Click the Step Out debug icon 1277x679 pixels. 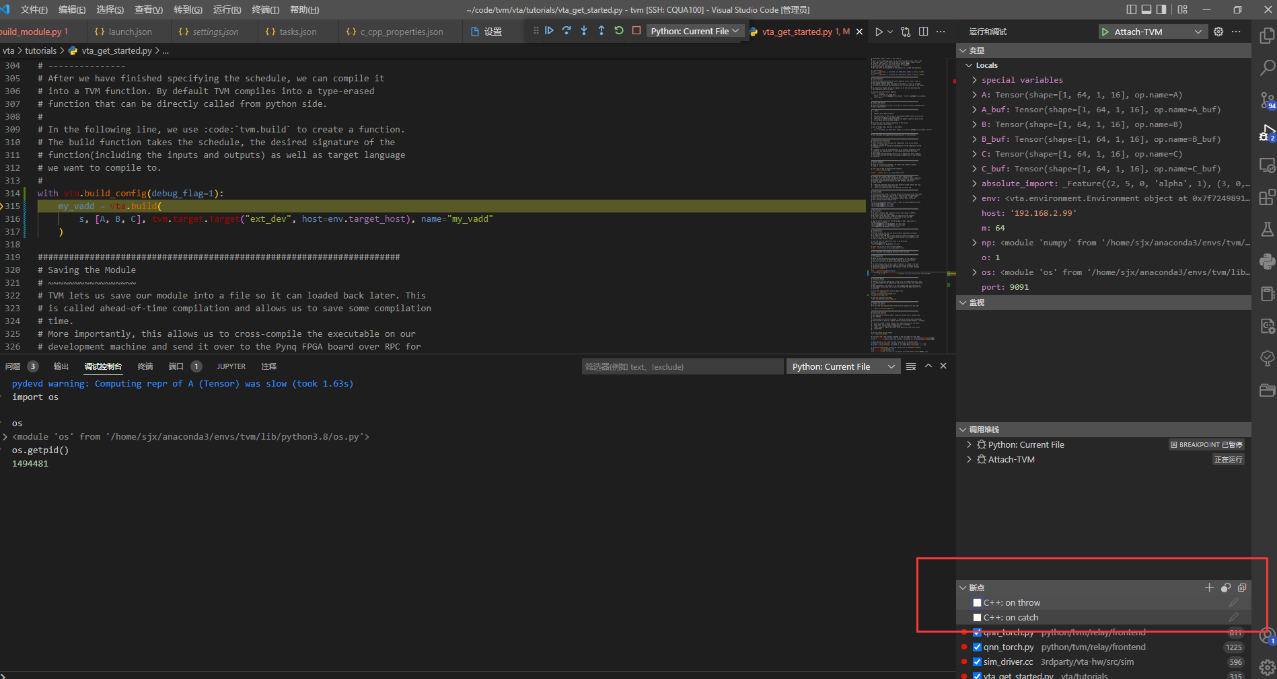pyautogui.click(x=601, y=31)
